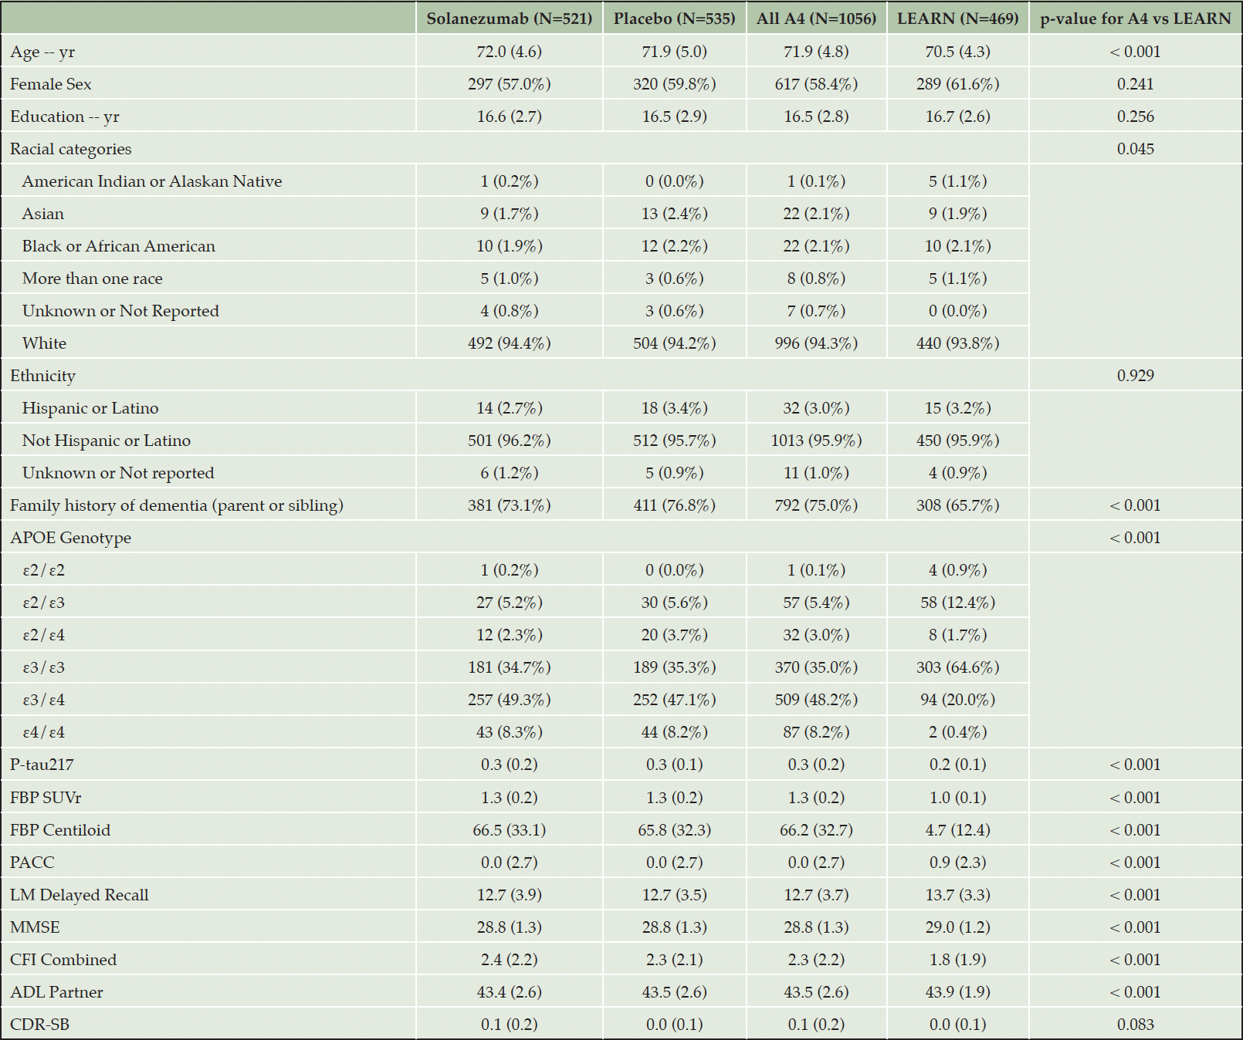
Task: Click LEARN ε4/ε4 value 2 (0.4%)
Action: click(x=958, y=732)
